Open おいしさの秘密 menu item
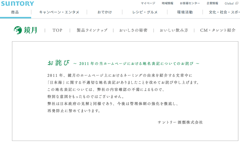 click(x=133, y=30)
